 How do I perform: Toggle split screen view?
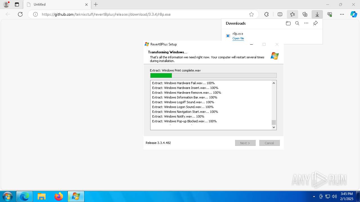point(280,14)
